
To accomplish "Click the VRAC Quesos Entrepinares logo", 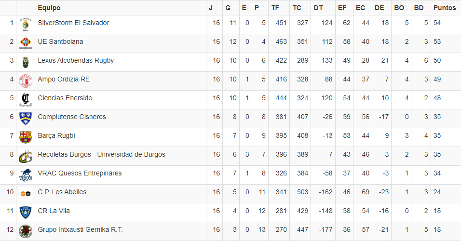I will (x=25, y=174).
